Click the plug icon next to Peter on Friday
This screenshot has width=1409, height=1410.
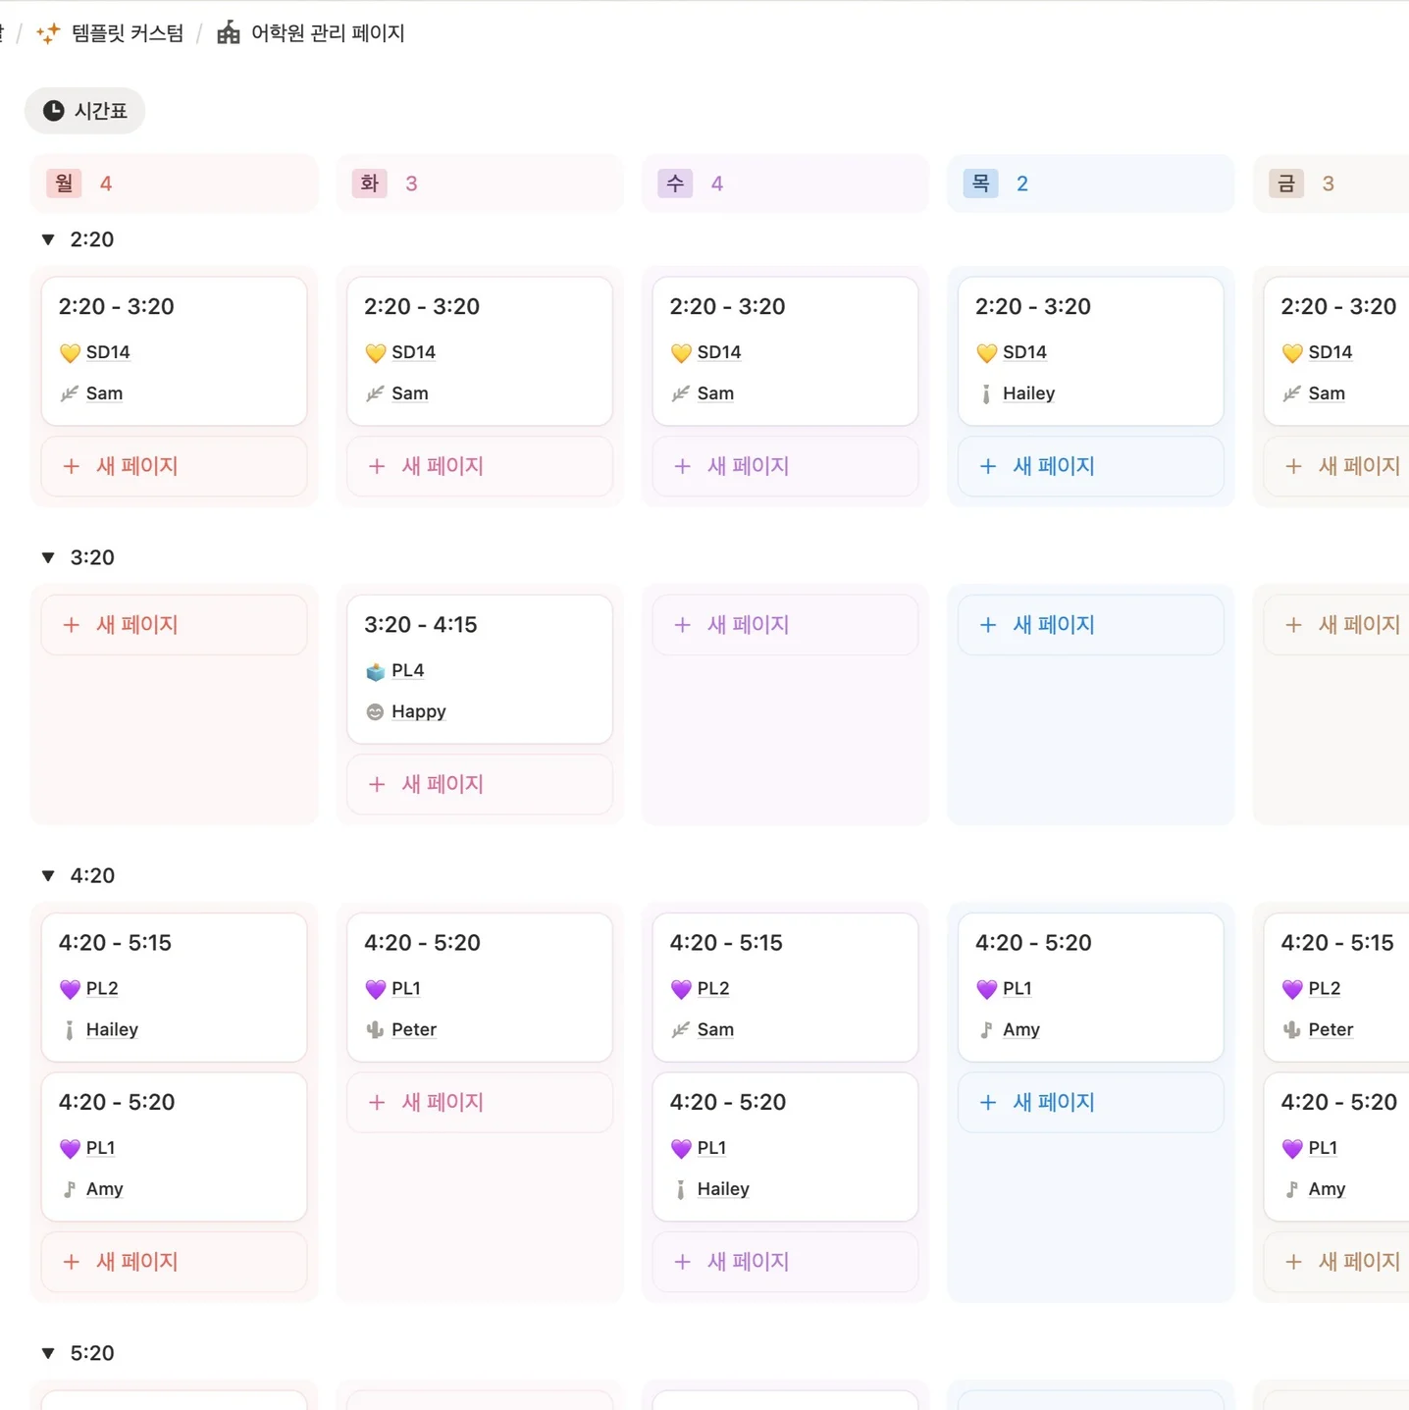1294,1029
